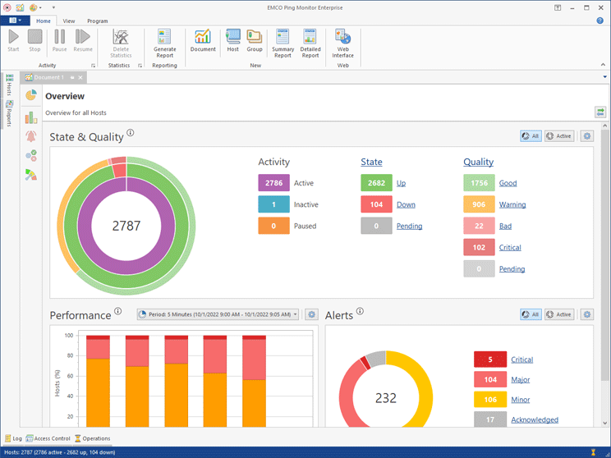Image resolution: width=611 pixels, height=458 pixels.
Task: Switch Alerts filter to Active
Action: [558, 314]
